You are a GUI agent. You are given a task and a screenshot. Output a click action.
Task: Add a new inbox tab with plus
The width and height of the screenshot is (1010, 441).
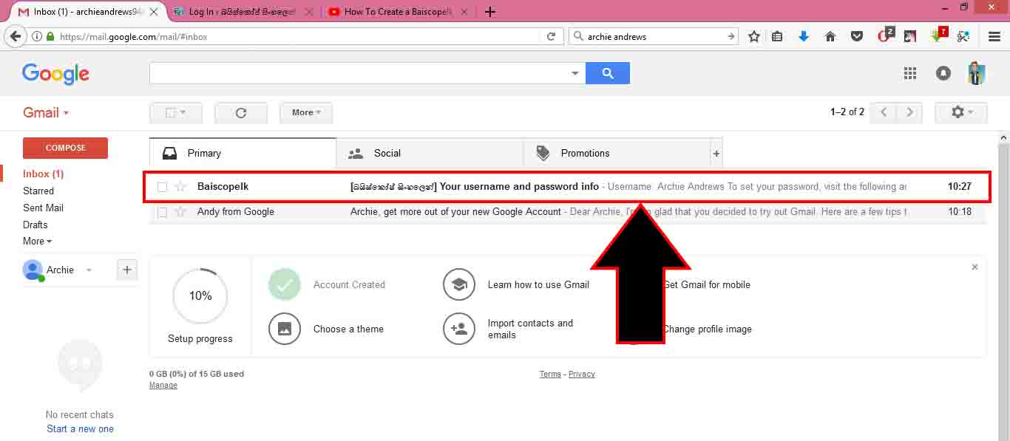coord(716,154)
